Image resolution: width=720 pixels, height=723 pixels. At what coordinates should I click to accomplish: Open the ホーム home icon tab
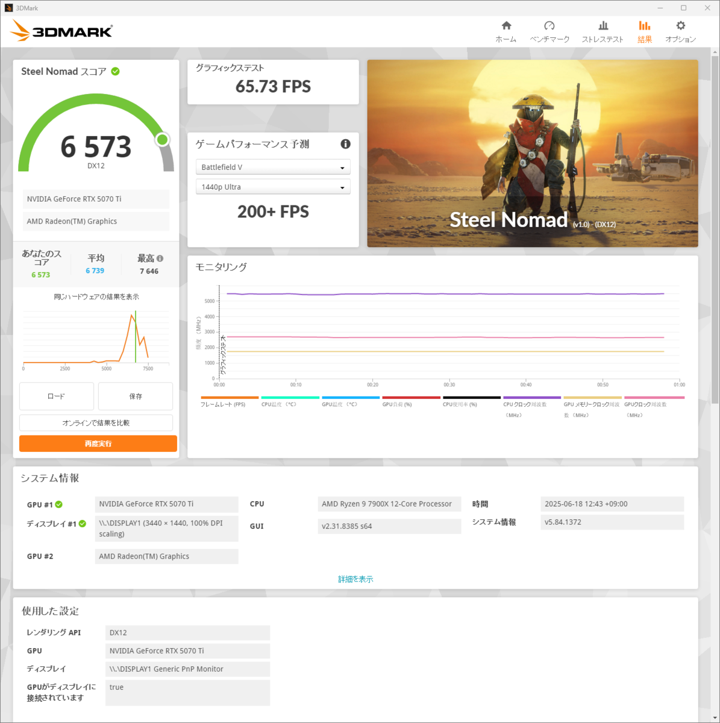pyautogui.click(x=506, y=31)
